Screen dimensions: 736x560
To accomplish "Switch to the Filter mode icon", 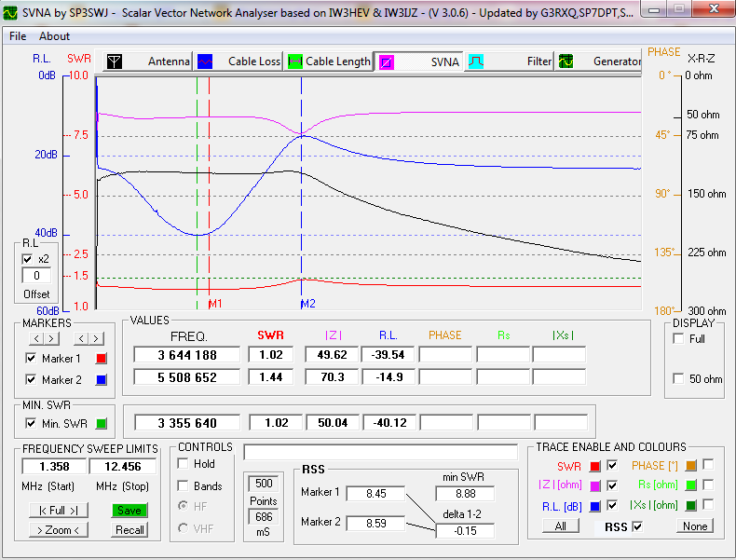I will (476, 61).
